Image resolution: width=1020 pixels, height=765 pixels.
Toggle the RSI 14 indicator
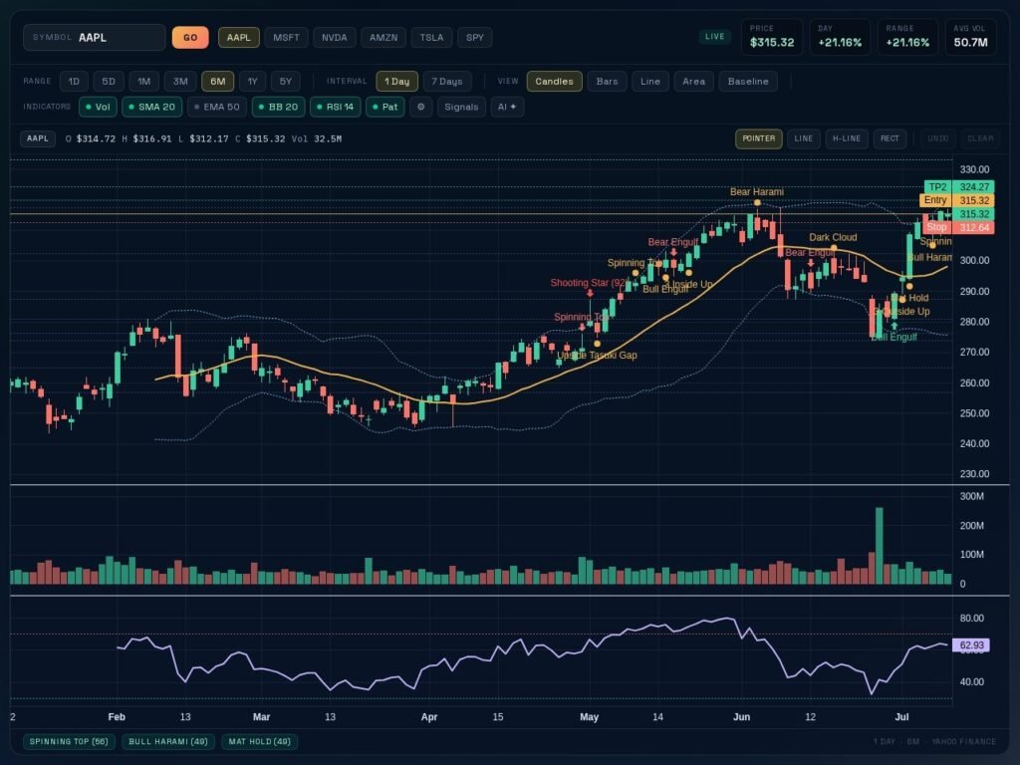[x=336, y=107]
